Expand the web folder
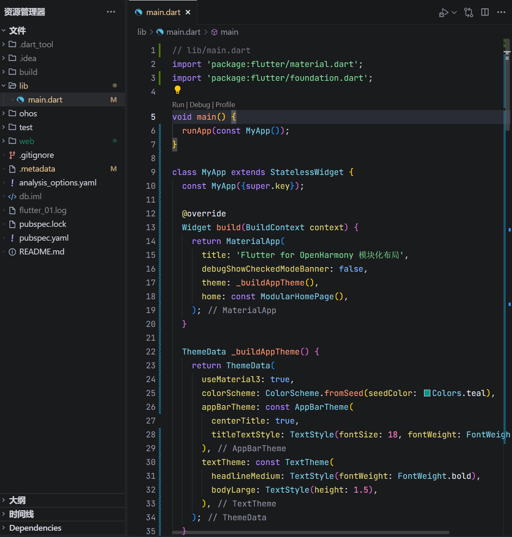The image size is (512, 537). coord(62,141)
